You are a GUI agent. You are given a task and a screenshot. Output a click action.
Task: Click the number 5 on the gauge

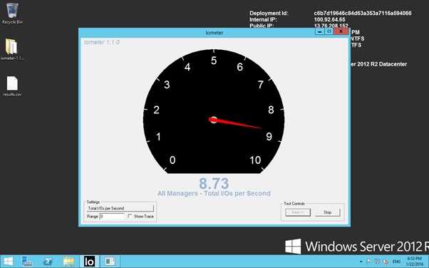pos(214,61)
